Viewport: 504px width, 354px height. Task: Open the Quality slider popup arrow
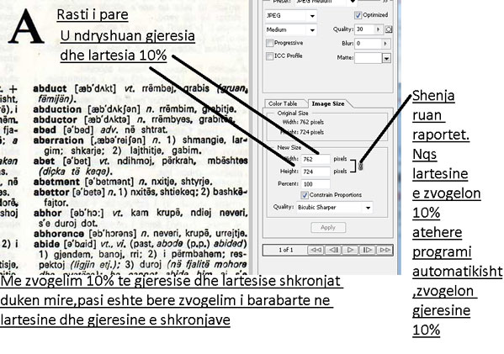coord(379,29)
